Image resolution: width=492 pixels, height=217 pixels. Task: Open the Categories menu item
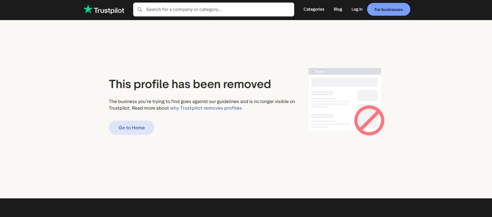pos(314,9)
